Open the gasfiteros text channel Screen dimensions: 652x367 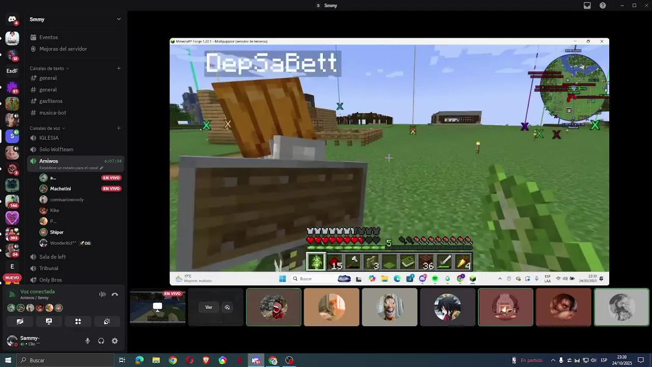75,101
